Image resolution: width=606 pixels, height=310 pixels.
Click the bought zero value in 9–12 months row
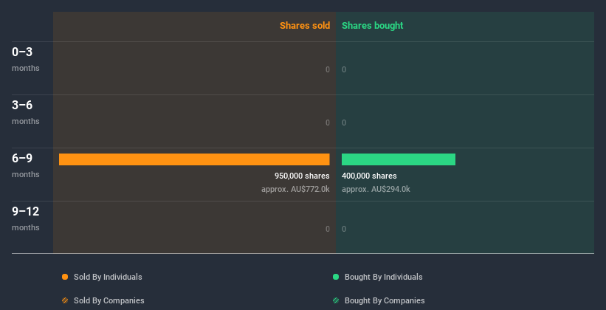(x=344, y=229)
